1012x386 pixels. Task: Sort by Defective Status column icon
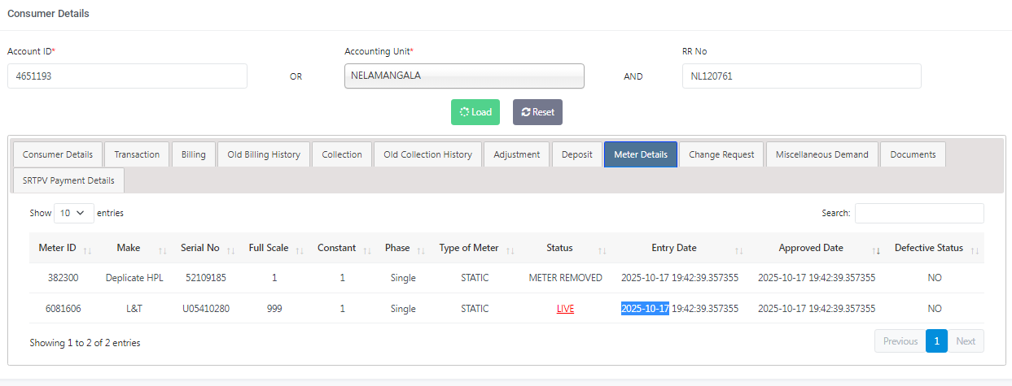click(974, 249)
